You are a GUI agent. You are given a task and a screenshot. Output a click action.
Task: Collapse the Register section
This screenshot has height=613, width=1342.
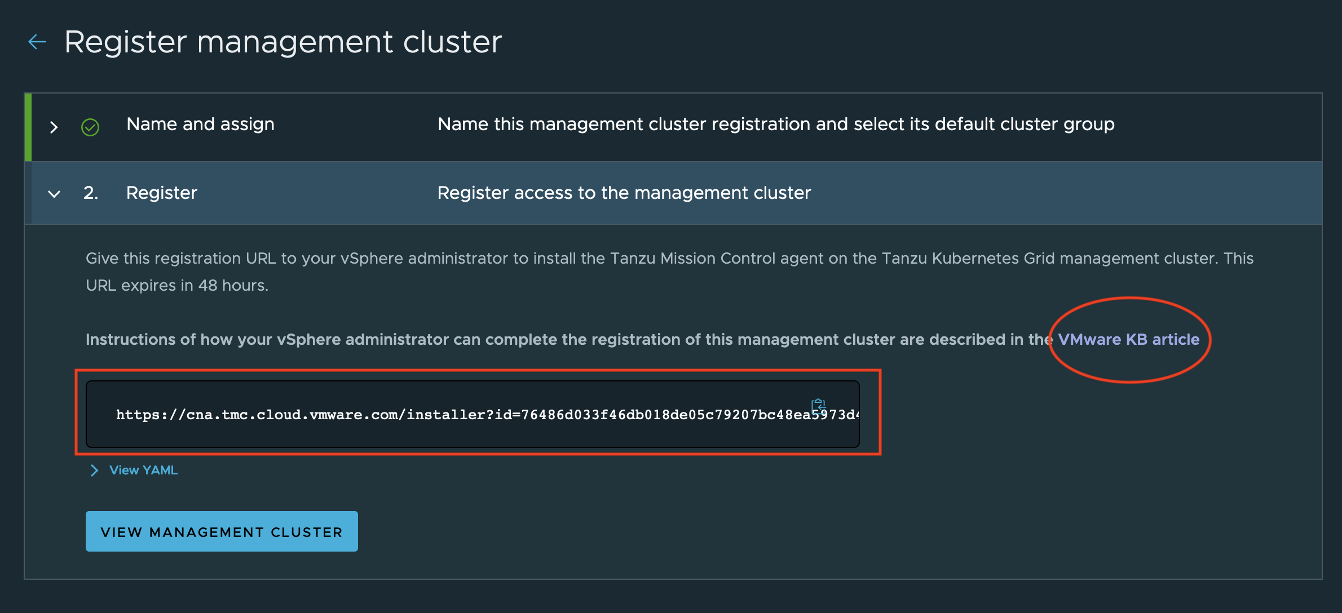(54, 193)
